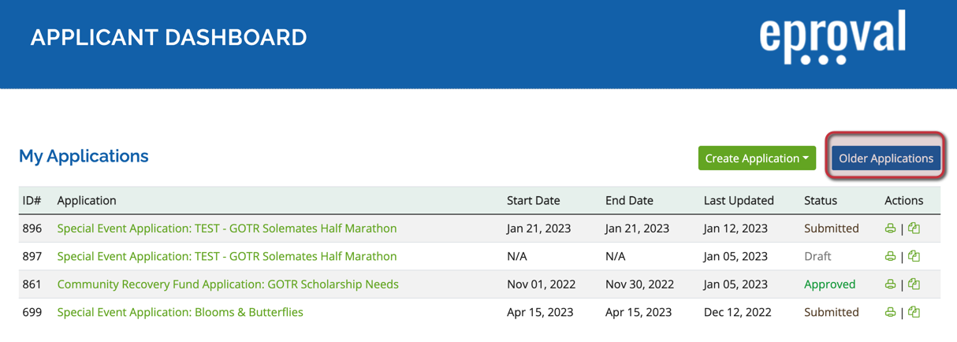Click the Older Applications button
The image size is (957, 342).
tap(886, 158)
